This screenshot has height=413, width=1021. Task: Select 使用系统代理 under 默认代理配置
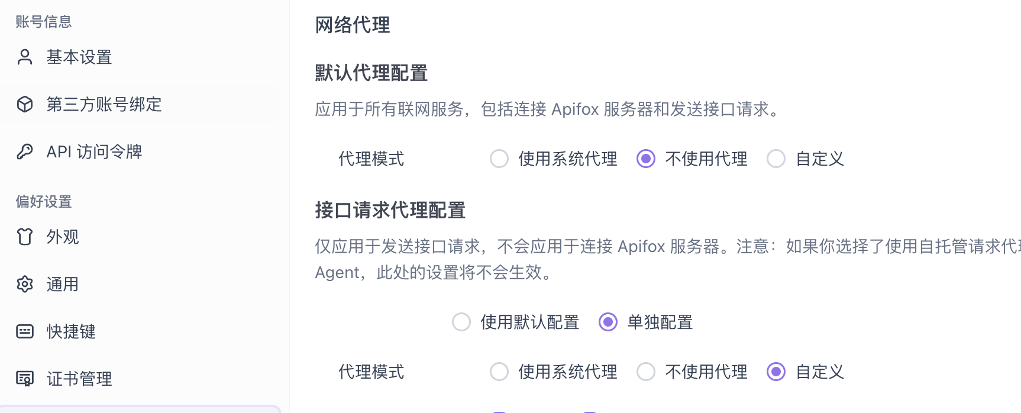pos(499,159)
